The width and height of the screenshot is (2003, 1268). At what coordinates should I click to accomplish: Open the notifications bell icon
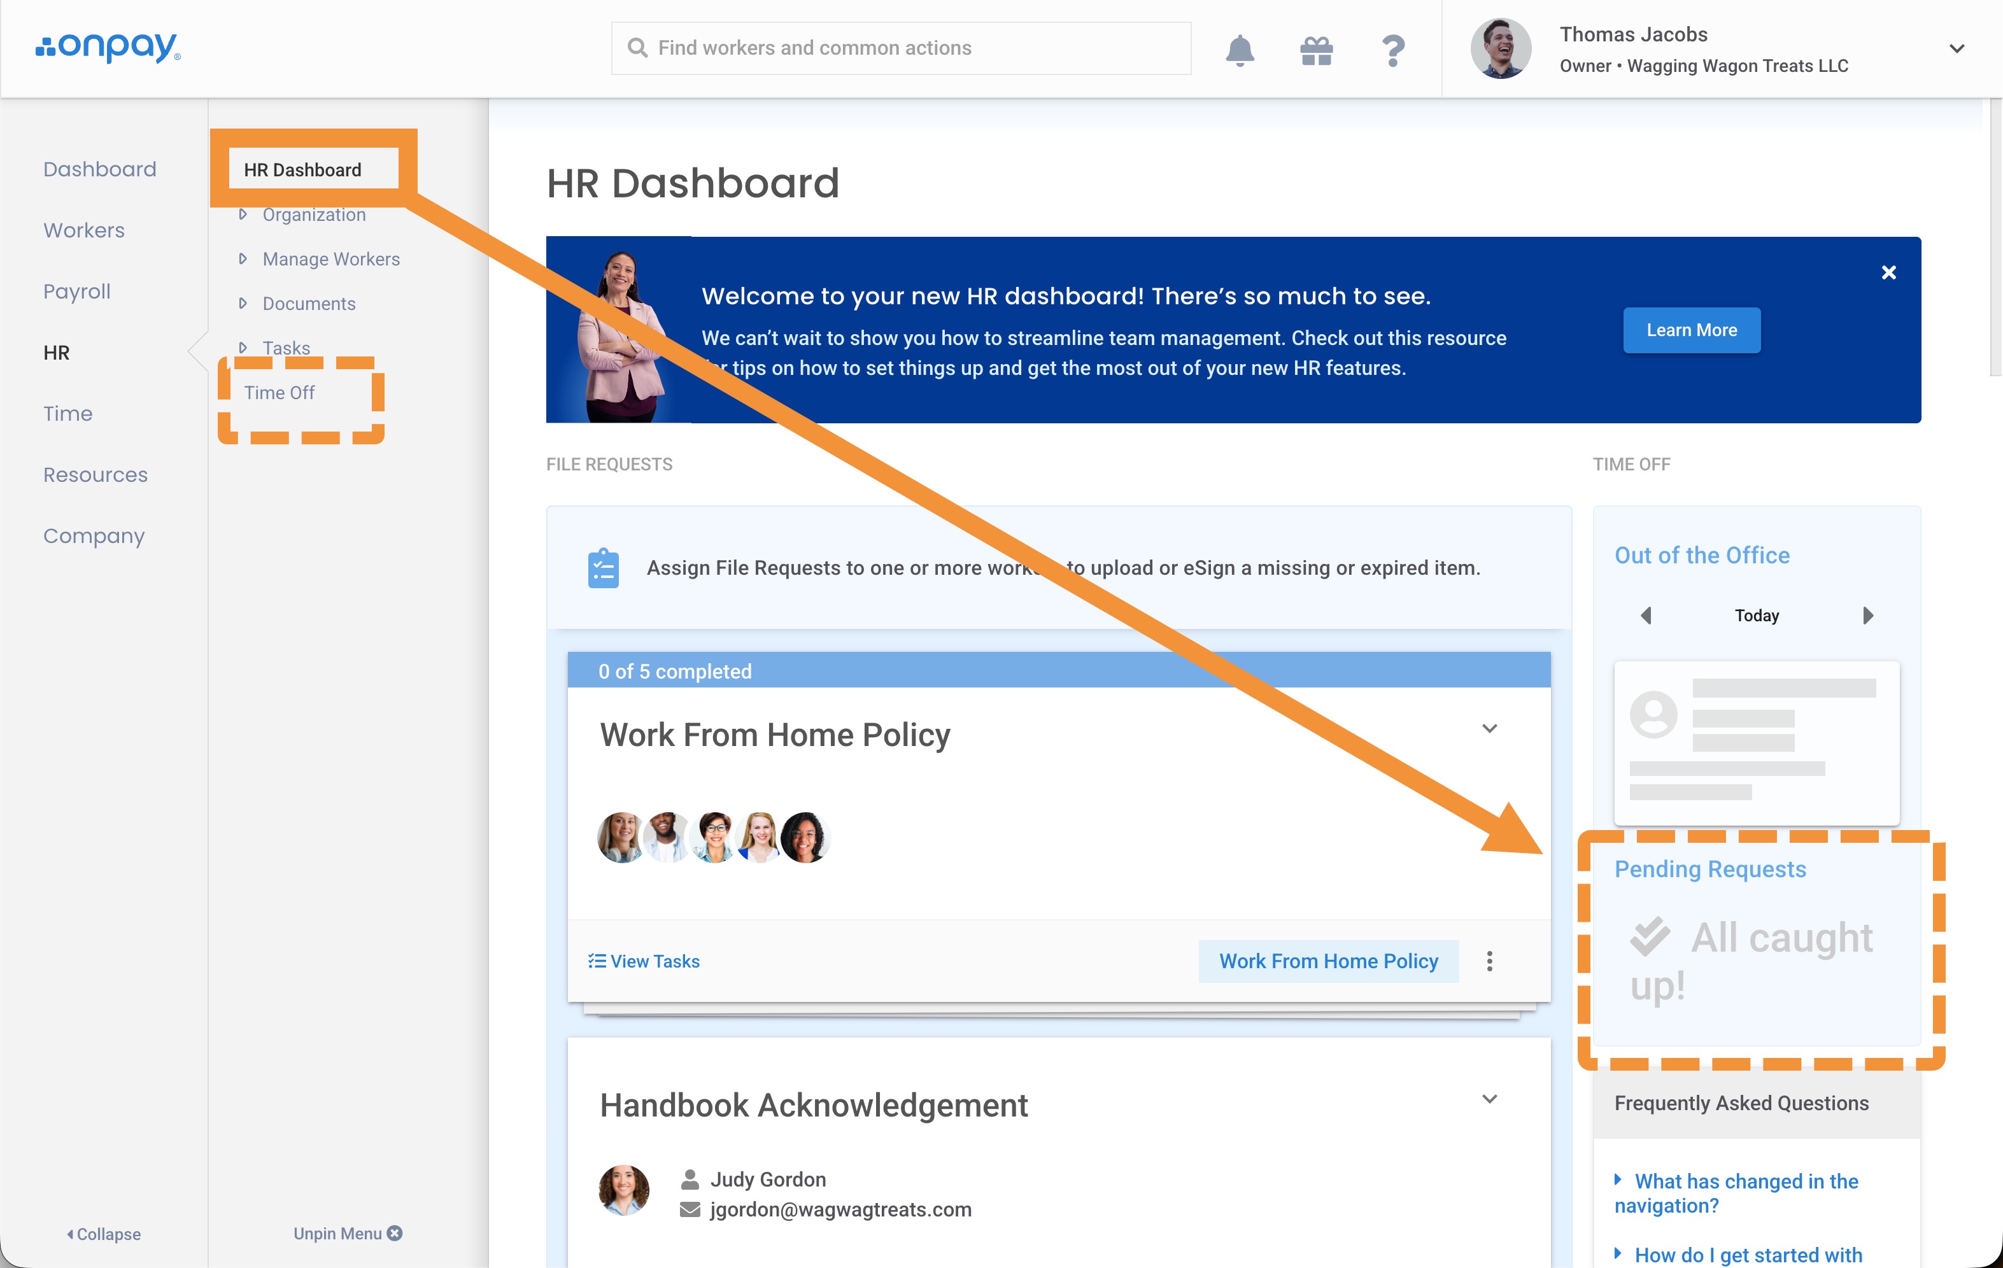pos(1240,50)
